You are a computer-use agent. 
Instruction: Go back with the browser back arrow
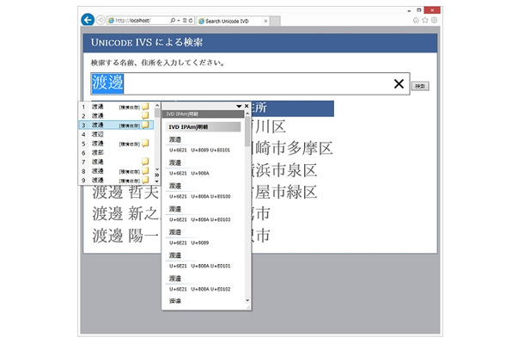(88, 20)
